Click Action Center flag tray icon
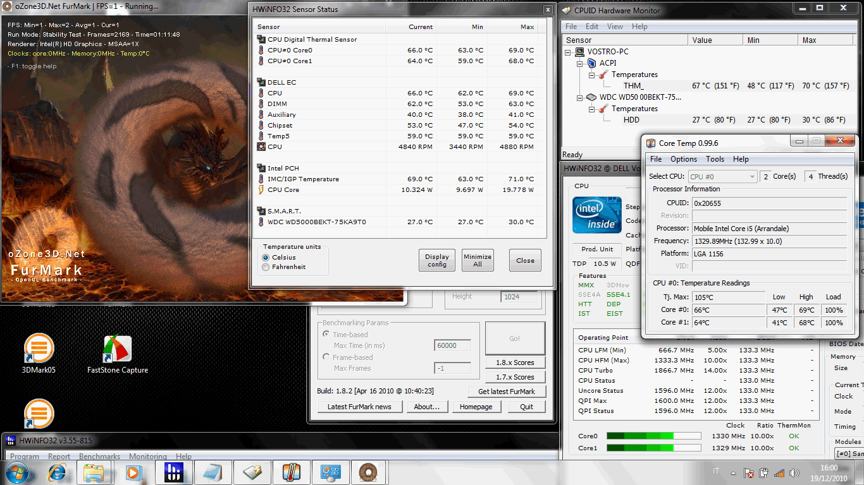Image resolution: width=864 pixels, height=485 pixels. 748,472
